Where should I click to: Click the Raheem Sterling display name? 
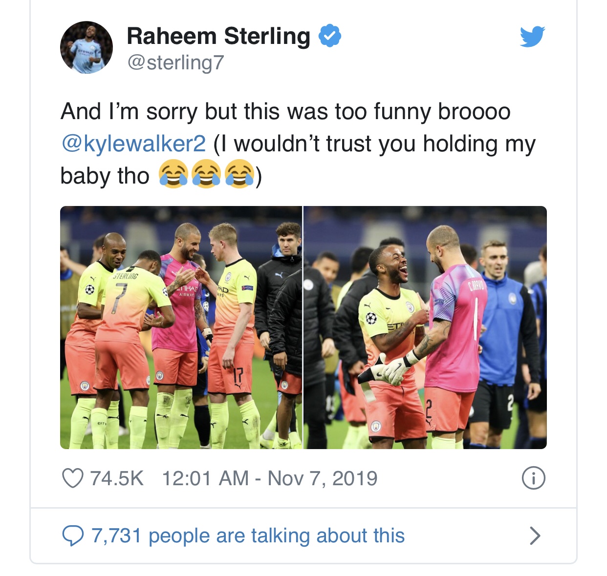[x=218, y=36]
